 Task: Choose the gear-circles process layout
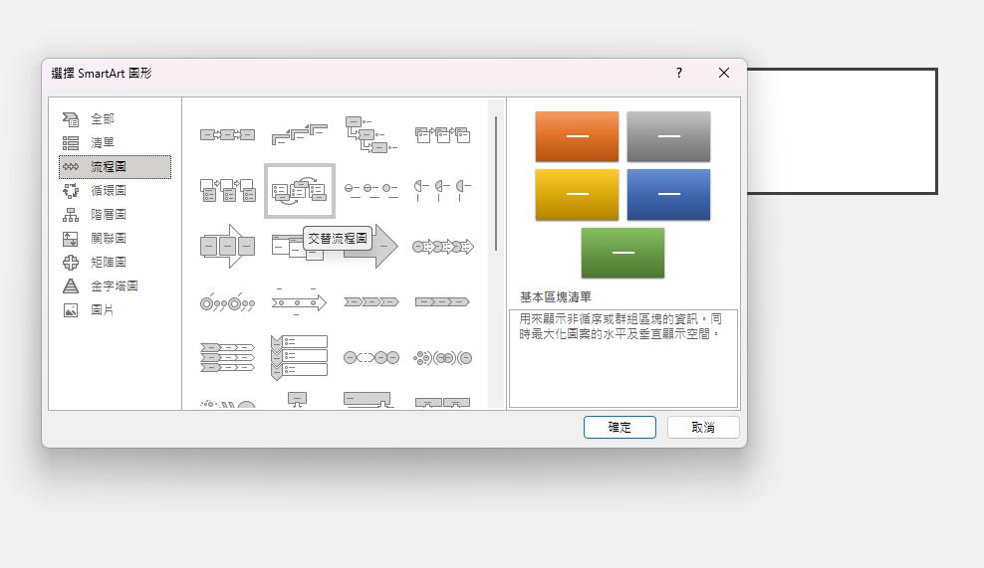pos(442,358)
